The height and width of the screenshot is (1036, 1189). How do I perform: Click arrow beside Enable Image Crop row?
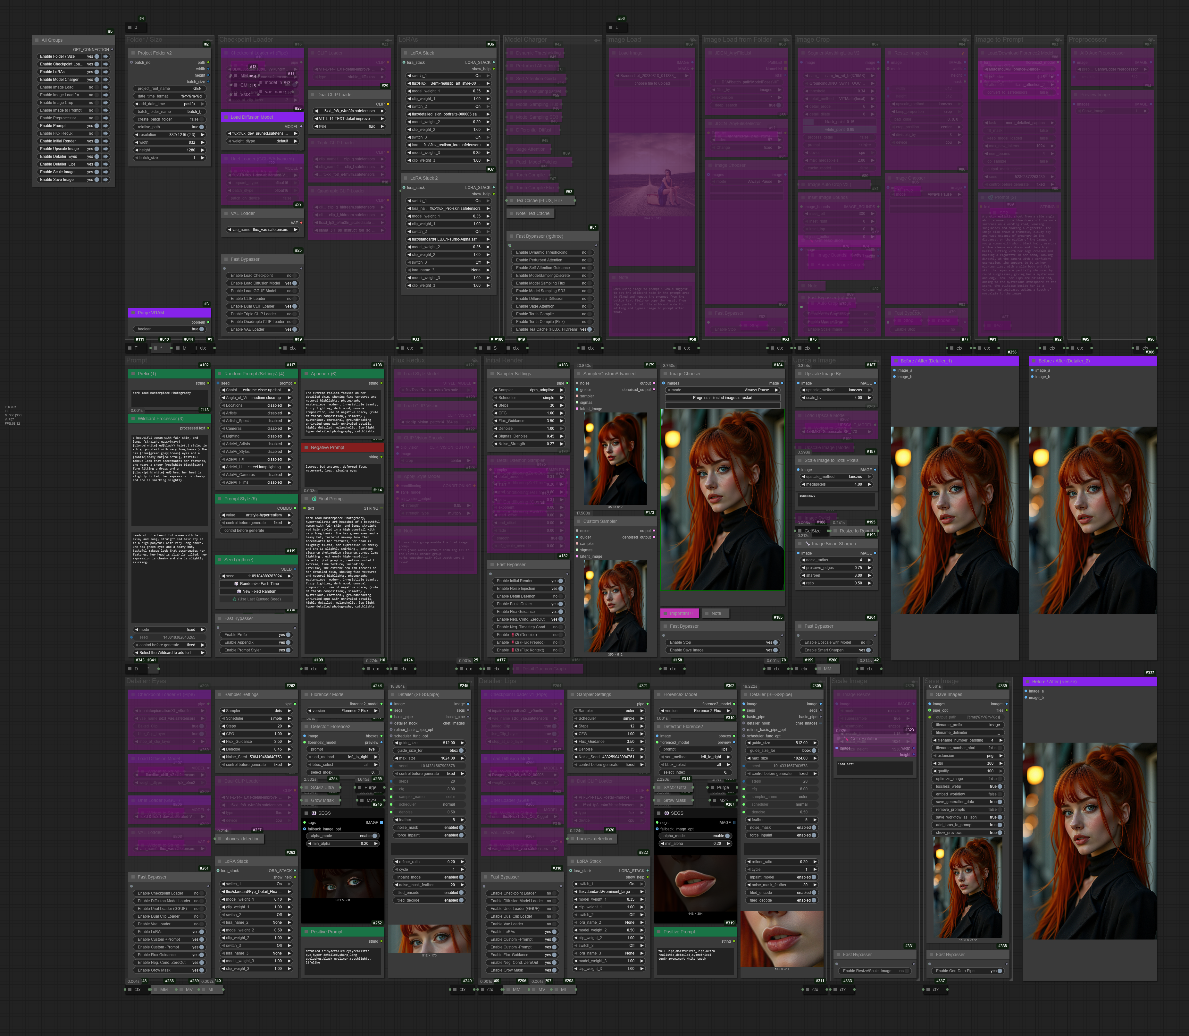click(106, 103)
